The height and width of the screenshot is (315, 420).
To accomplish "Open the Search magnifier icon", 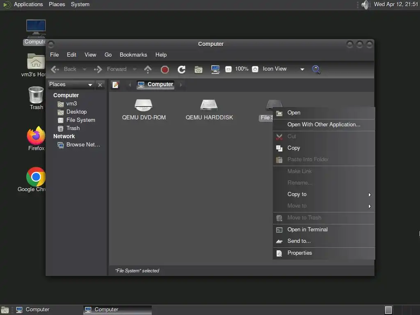I will 316,69.
